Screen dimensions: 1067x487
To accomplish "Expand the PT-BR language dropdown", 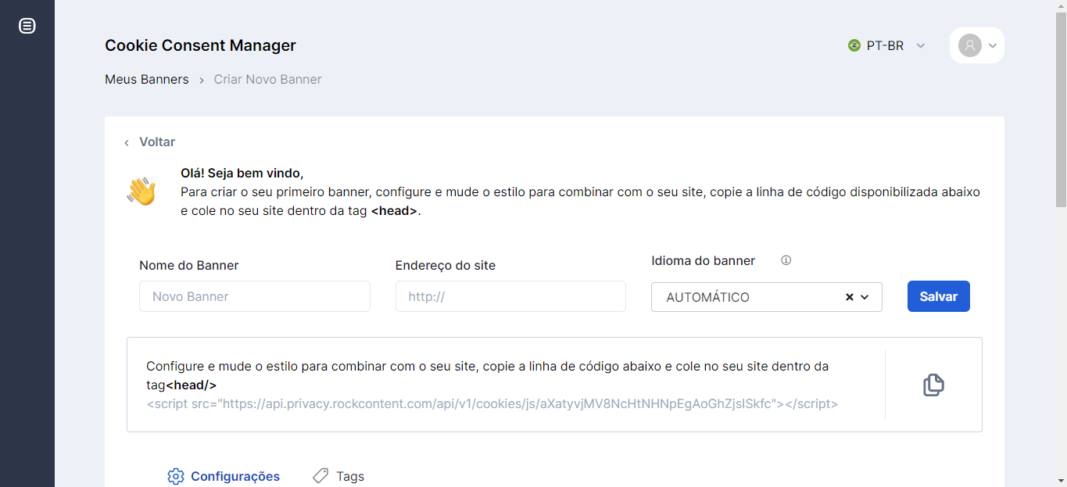I will point(921,45).
